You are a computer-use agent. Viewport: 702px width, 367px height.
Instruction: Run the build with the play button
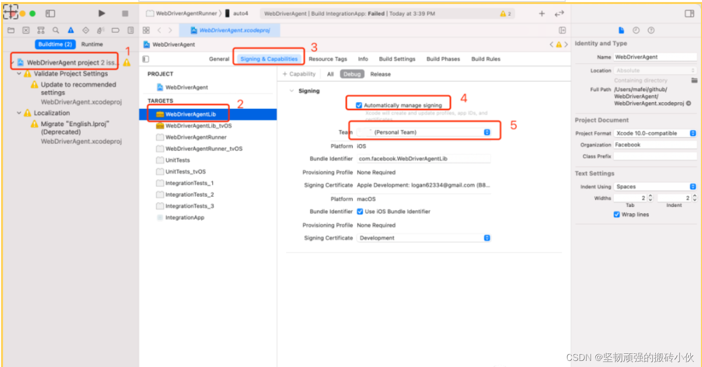[x=102, y=13]
